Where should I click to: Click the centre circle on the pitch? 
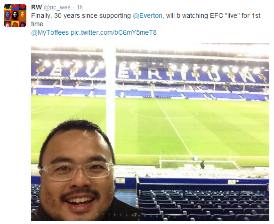click(164, 112)
